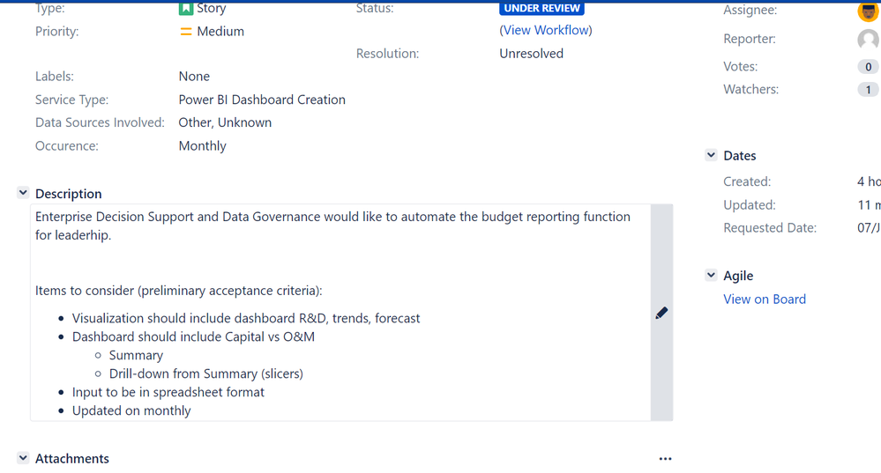Click the 'Dashboard should include Capital vs O&M' bullet
The image size is (881, 473).
[193, 336]
